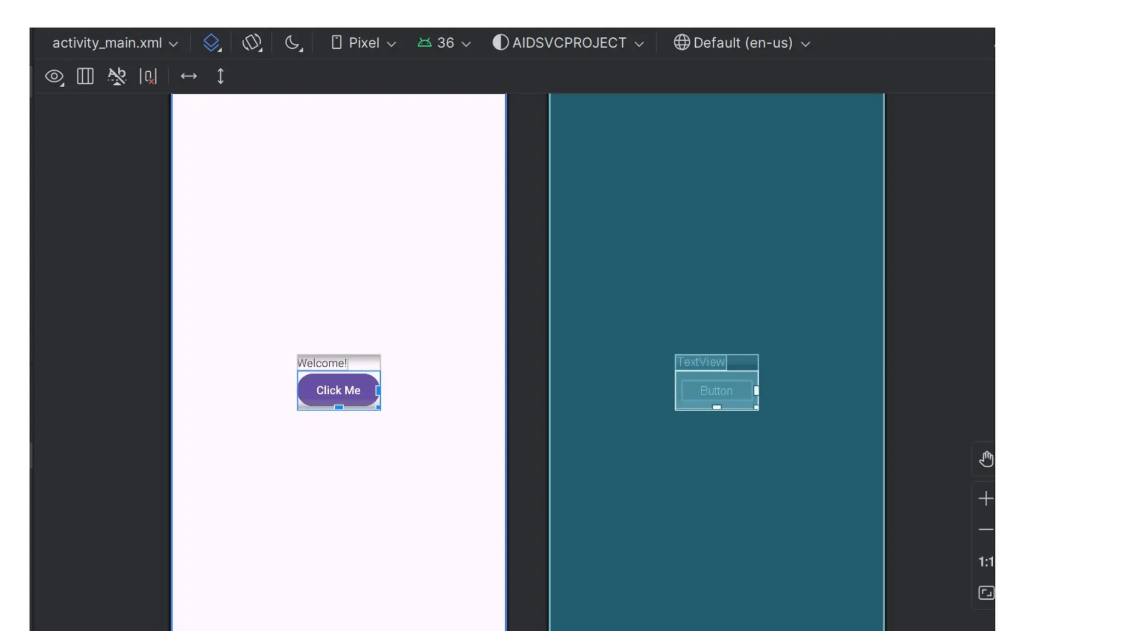Image resolution: width=1122 pixels, height=631 pixels.
Task: Click the Clear Constraints icon
Action: pos(148,76)
